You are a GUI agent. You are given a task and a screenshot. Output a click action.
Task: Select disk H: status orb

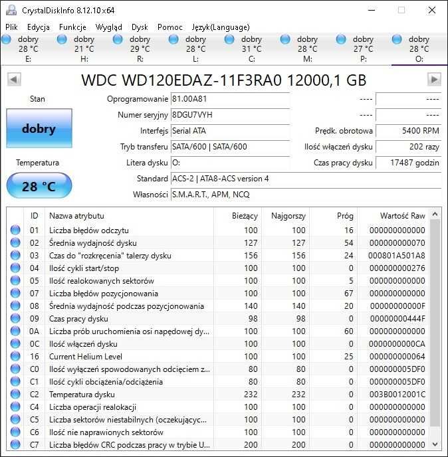[x=62, y=39]
